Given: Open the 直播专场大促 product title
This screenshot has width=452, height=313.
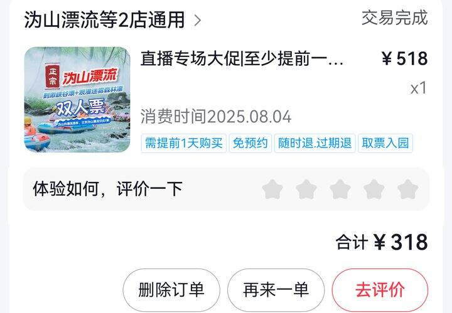Looking at the screenshot, I should 242,58.
